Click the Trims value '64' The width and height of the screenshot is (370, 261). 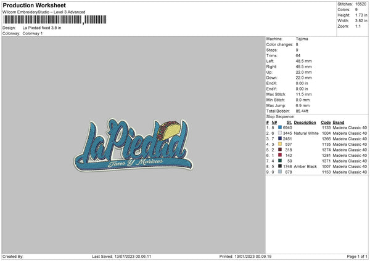click(298, 55)
